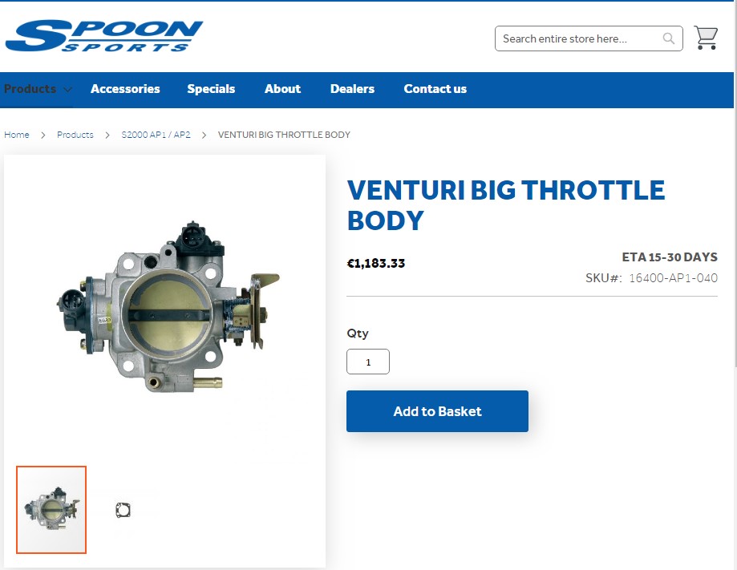Go to S2000 AP1 / AP2 breadcrumb

tap(156, 135)
